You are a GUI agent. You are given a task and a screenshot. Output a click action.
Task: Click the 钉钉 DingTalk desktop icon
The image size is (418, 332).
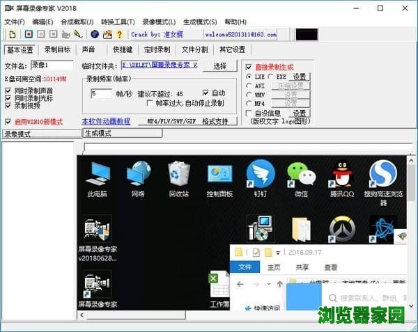tap(261, 177)
